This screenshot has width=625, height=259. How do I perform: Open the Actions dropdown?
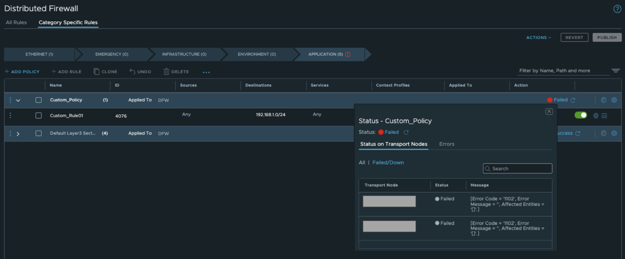(538, 37)
